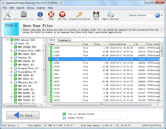Click the Search keyword field
This screenshot has width=166, height=129.
click(141, 16)
